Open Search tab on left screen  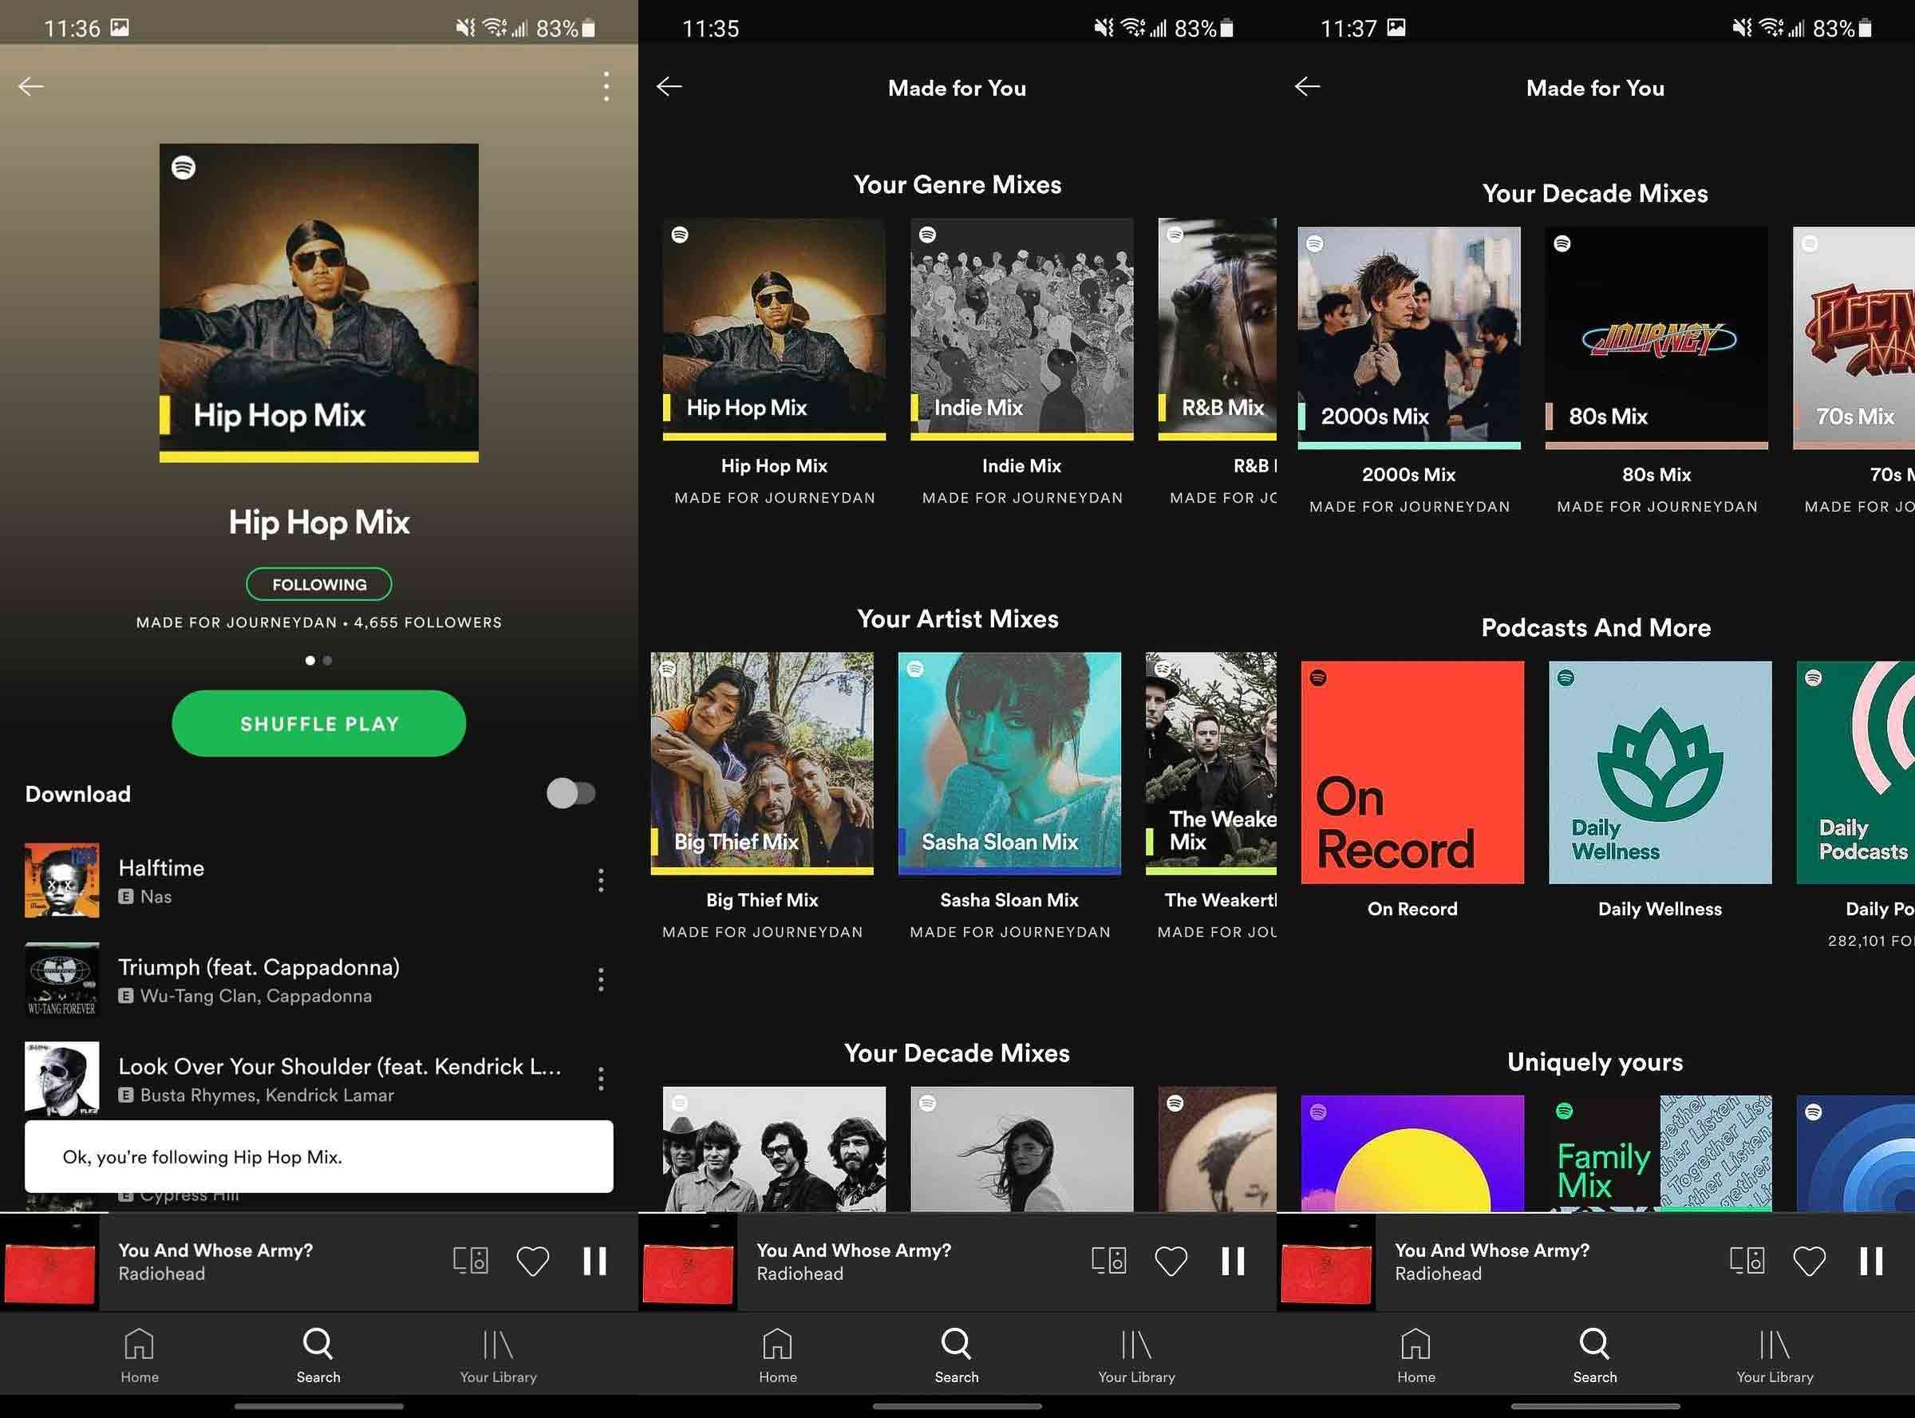318,1357
